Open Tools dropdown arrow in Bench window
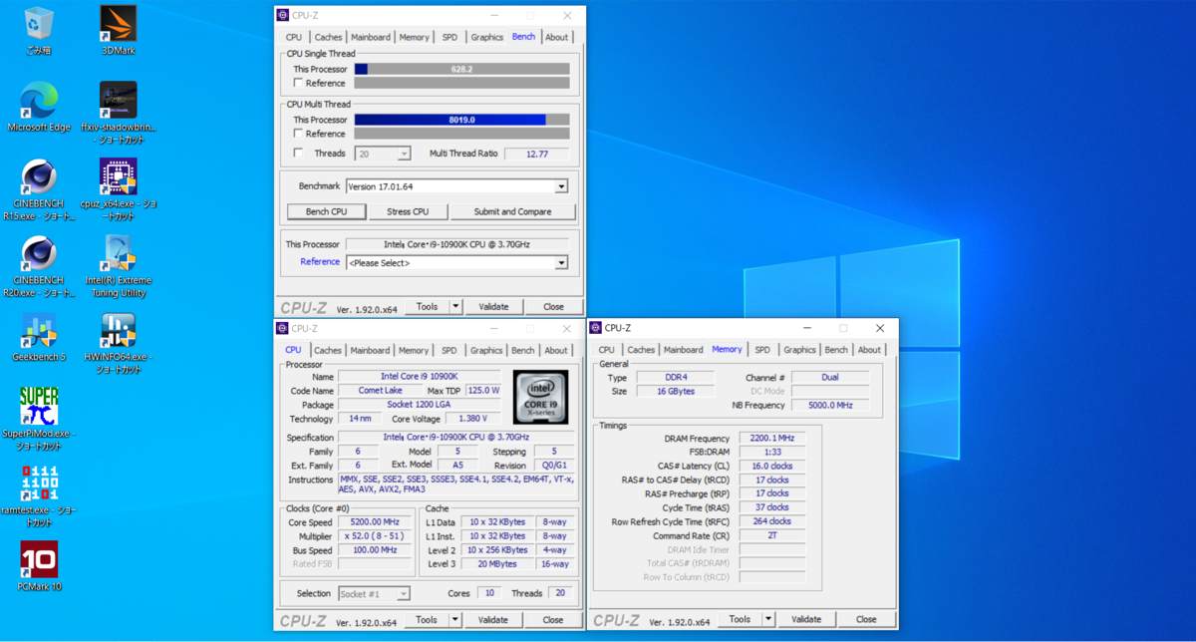The width and height of the screenshot is (1196, 642). (x=456, y=307)
